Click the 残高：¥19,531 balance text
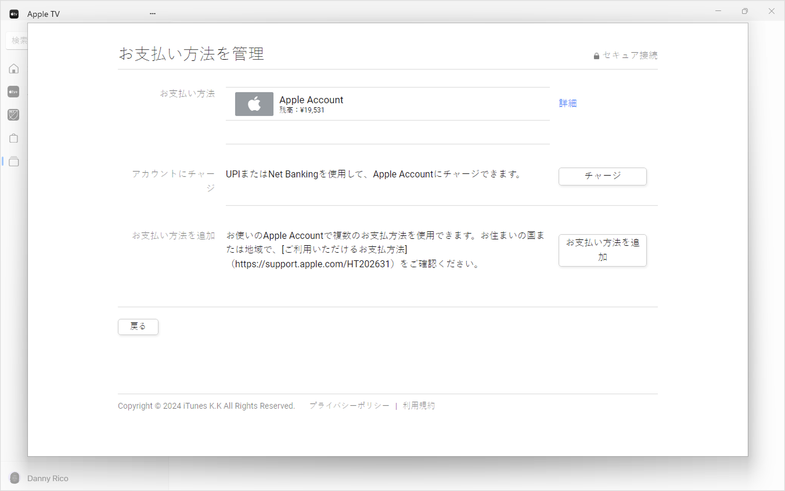This screenshot has width=785, height=491. click(302, 110)
